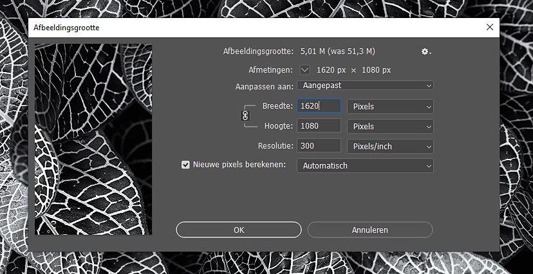Open the Breedte units dropdown
This screenshot has height=274, width=533.
pyautogui.click(x=390, y=106)
